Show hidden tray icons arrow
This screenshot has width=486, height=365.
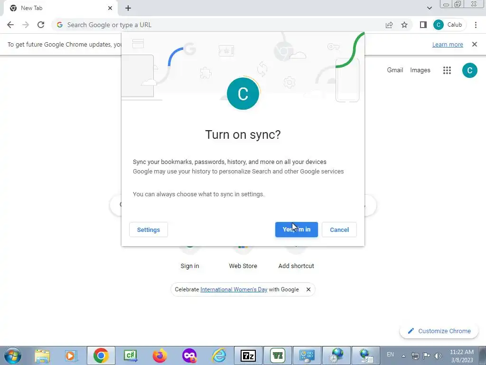[x=403, y=356]
